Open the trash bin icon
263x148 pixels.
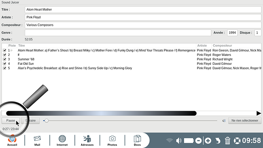(x=227, y=141)
